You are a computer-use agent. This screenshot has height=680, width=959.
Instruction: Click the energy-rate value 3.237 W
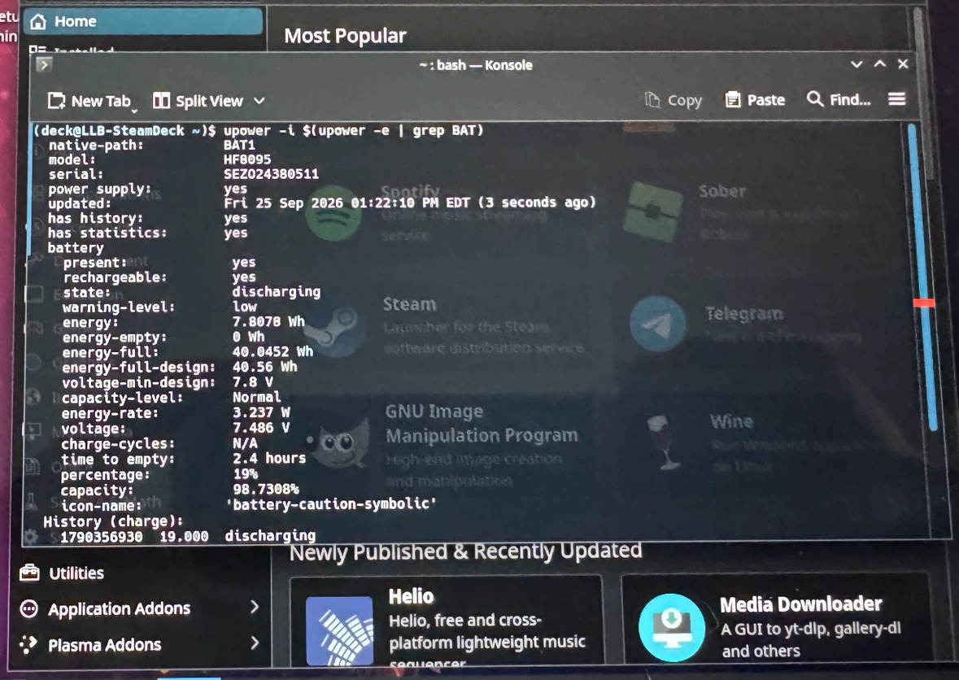pyautogui.click(x=260, y=412)
